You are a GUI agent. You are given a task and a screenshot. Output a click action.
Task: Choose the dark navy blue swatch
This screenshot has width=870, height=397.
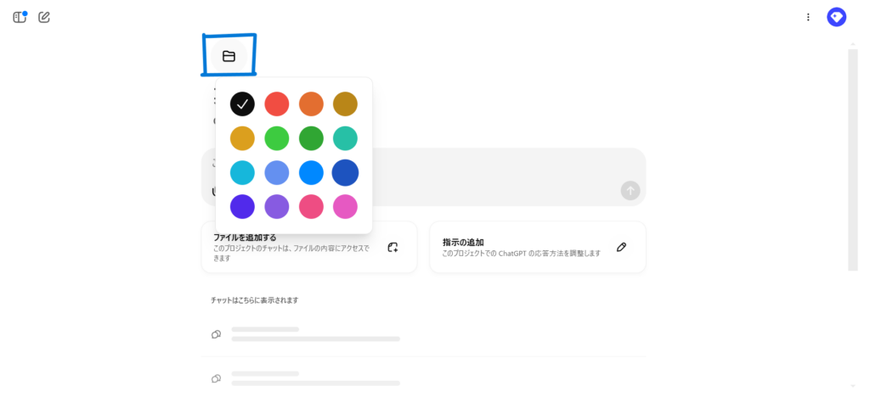(x=345, y=172)
